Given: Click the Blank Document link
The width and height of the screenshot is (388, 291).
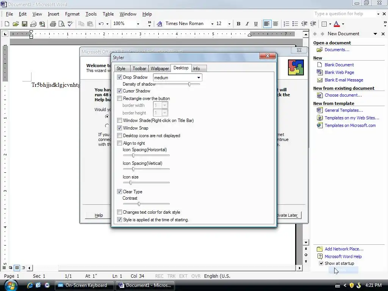Looking at the screenshot, I should pos(339,65).
